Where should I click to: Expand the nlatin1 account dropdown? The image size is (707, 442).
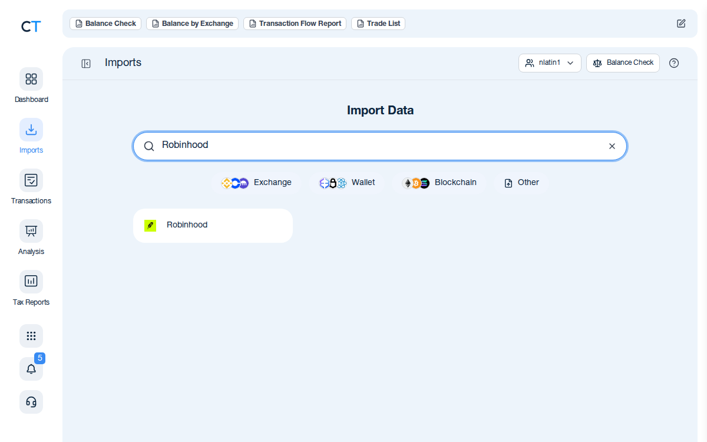(550, 63)
